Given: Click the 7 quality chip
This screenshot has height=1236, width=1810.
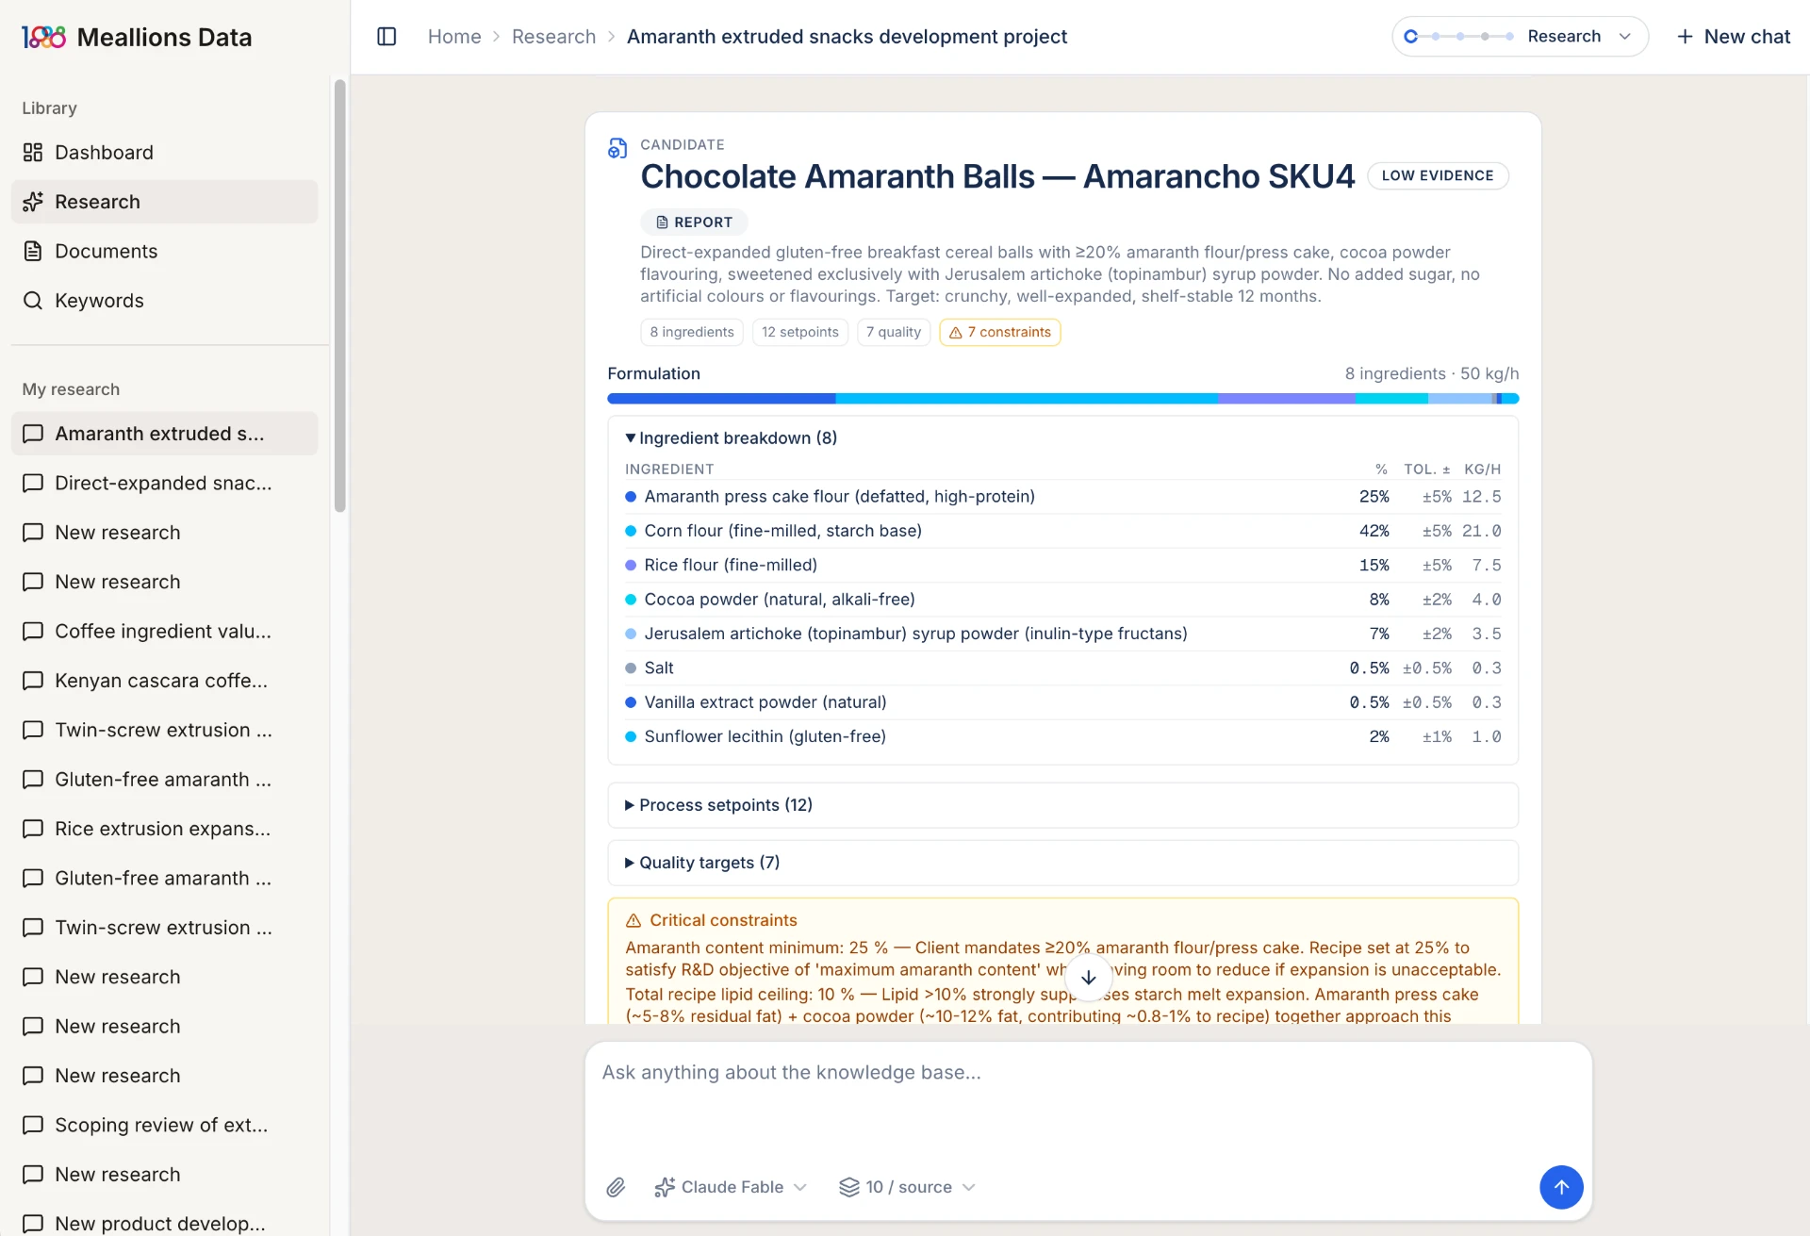Looking at the screenshot, I should 894,332.
